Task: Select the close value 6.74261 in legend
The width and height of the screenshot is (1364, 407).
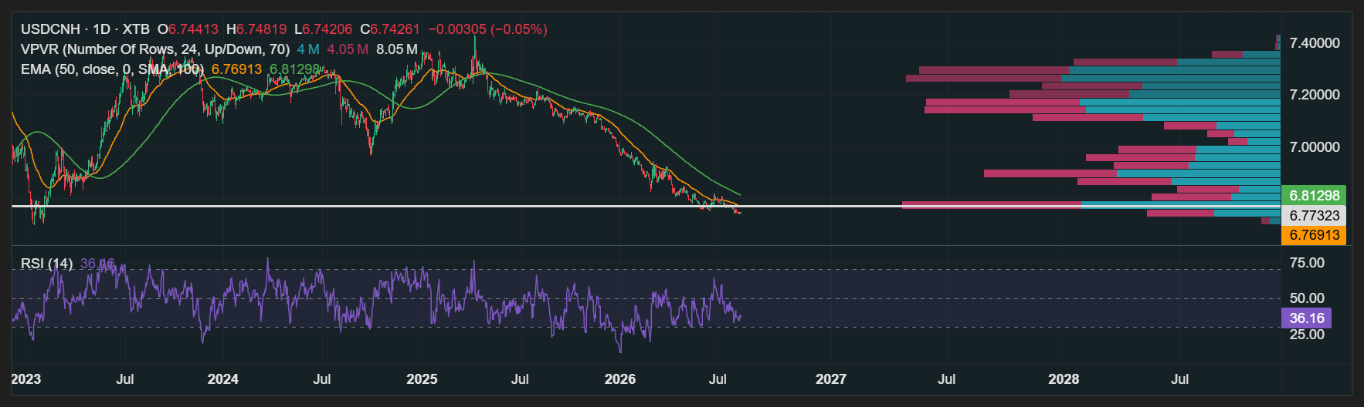Action: point(395,29)
